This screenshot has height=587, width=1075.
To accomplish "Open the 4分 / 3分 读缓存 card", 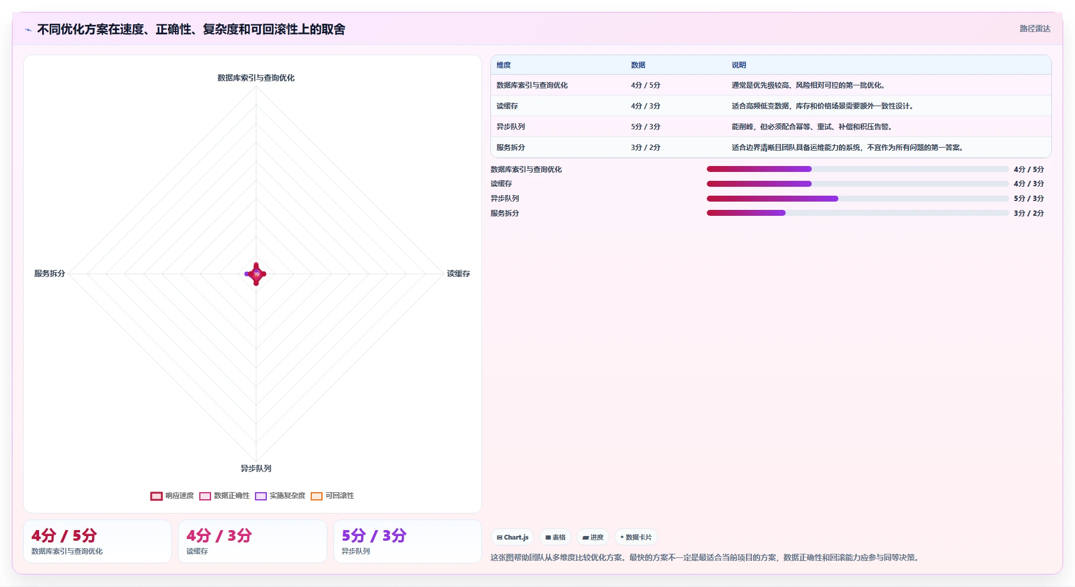I will (253, 541).
